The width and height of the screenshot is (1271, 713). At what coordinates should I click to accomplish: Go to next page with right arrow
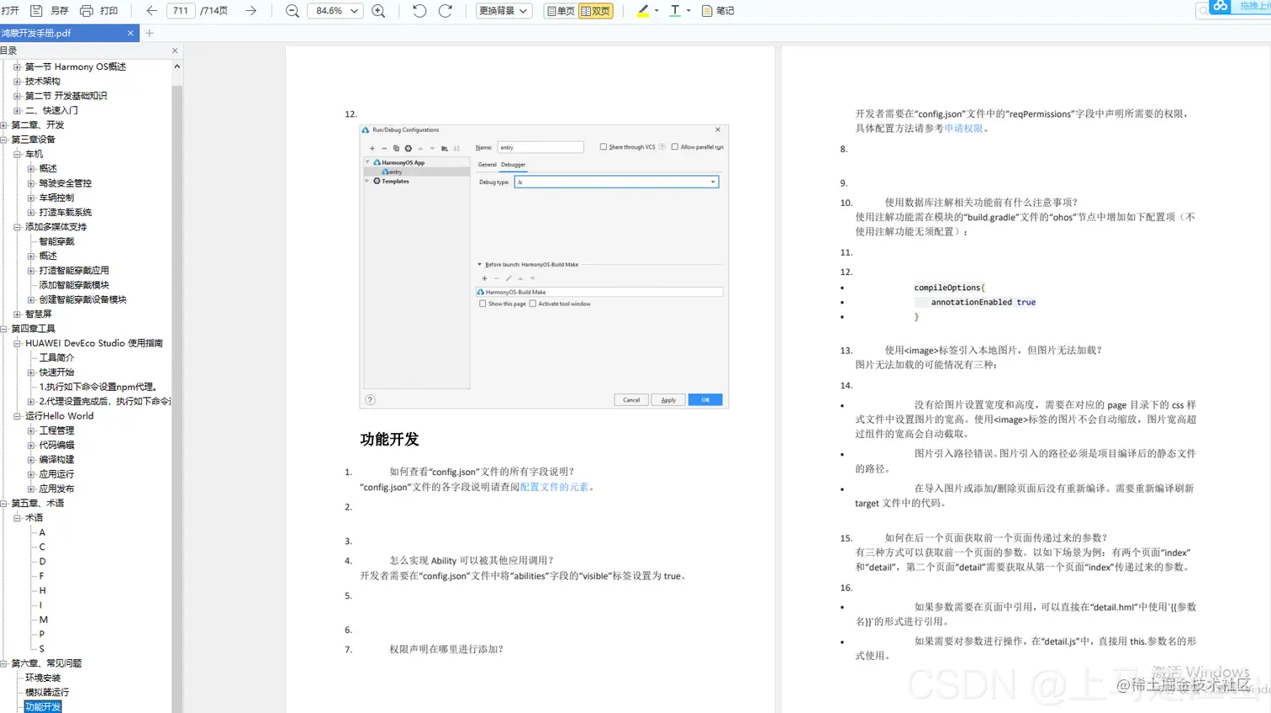(x=251, y=11)
